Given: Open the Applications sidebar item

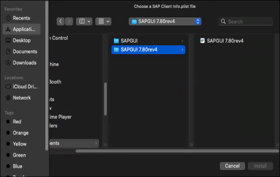Looking at the screenshot, I should (x=21, y=29).
